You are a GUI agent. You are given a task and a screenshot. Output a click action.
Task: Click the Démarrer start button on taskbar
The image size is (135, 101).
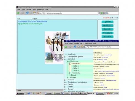pos(20,93)
